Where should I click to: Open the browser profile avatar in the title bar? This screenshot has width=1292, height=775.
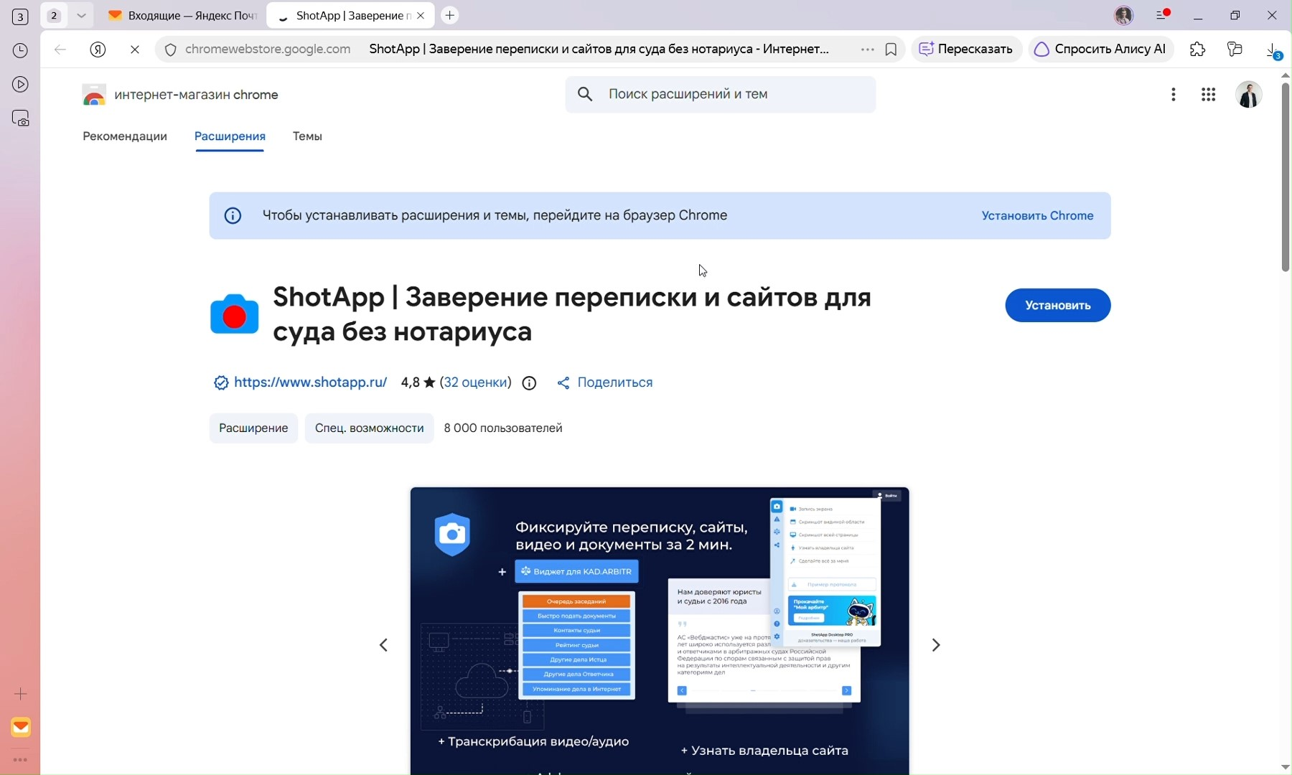[1124, 16]
